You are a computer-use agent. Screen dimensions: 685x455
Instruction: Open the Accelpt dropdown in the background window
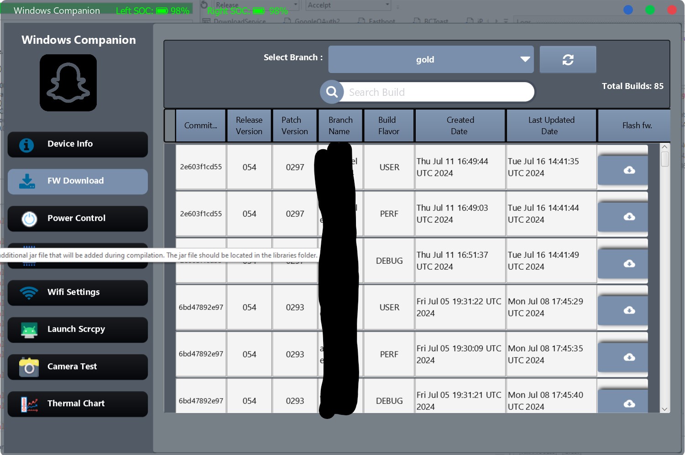[x=349, y=5]
